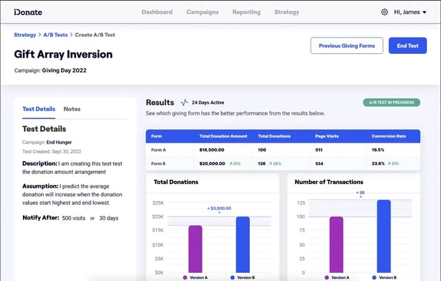Click the Giving Day 2022 campaign name
441x281 pixels.
tap(64, 70)
